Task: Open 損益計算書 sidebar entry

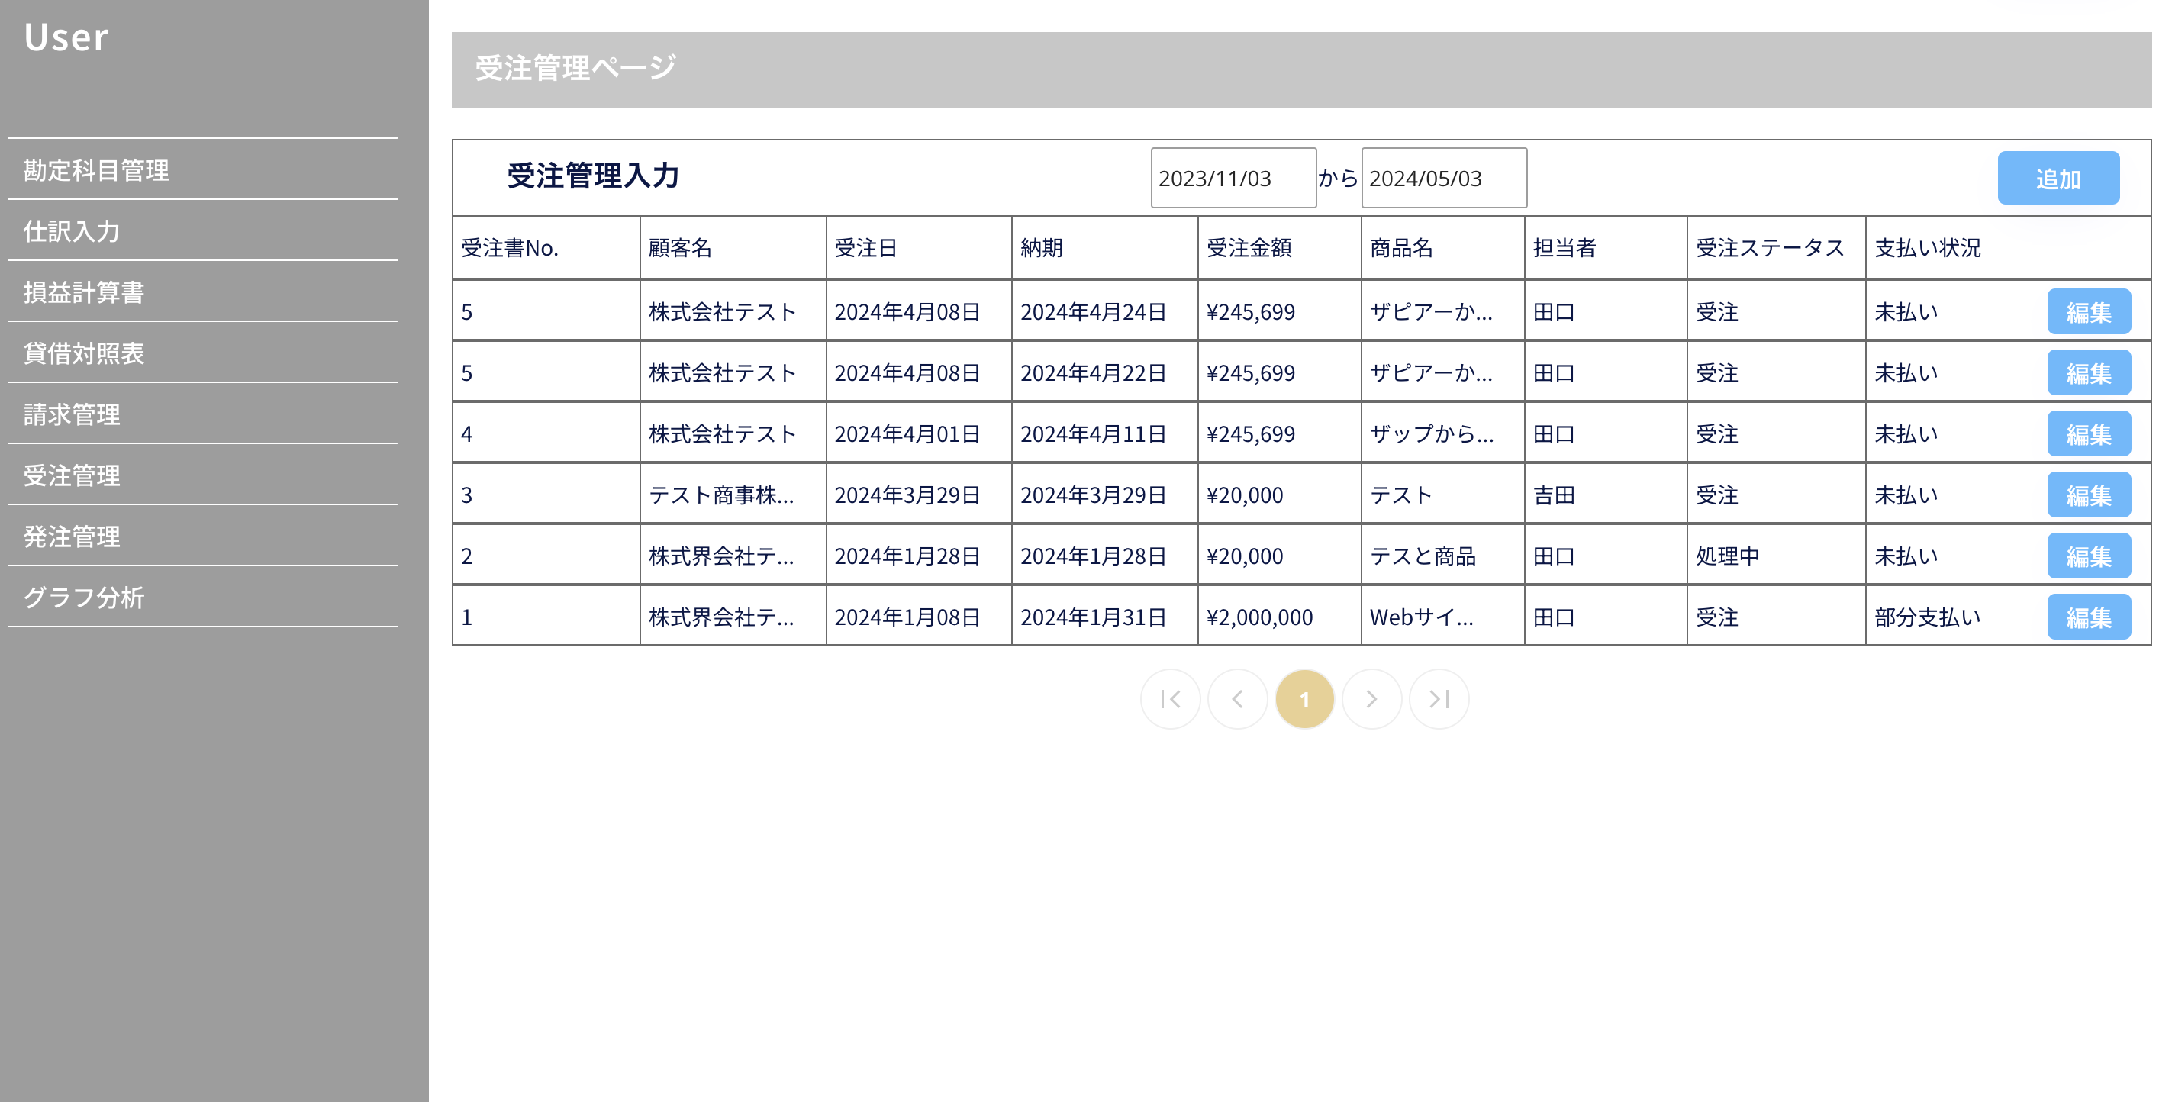Action: (83, 292)
